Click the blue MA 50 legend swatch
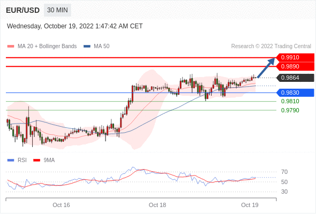 [x=87, y=47]
